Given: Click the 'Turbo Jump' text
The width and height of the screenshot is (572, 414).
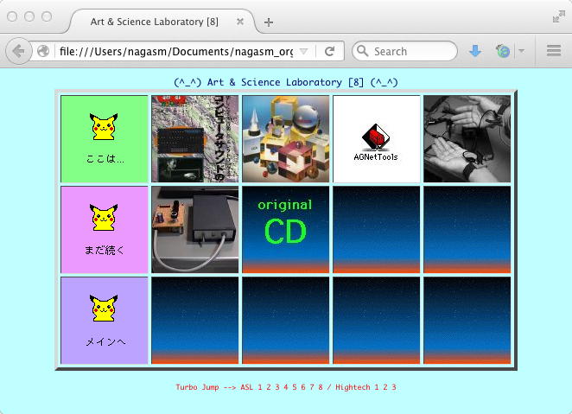Looking at the screenshot, I should pyautogui.click(x=197, y=387).
